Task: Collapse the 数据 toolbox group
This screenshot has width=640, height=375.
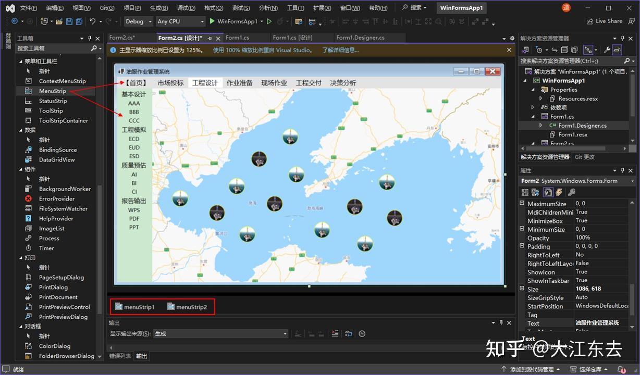Action: 20,130
